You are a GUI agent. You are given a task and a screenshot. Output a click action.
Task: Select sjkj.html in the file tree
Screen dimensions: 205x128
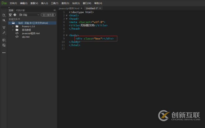pos(25,36)
